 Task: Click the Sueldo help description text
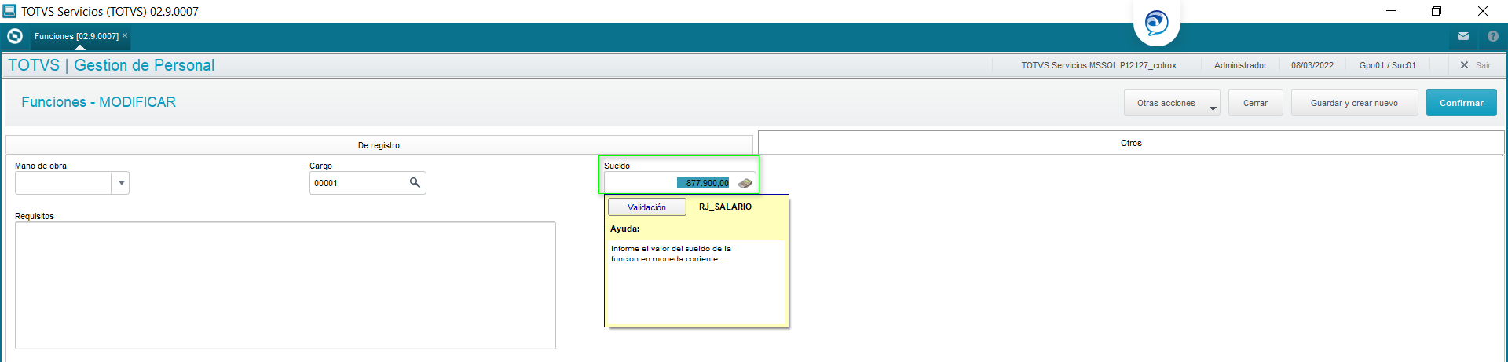pos(671,254)
